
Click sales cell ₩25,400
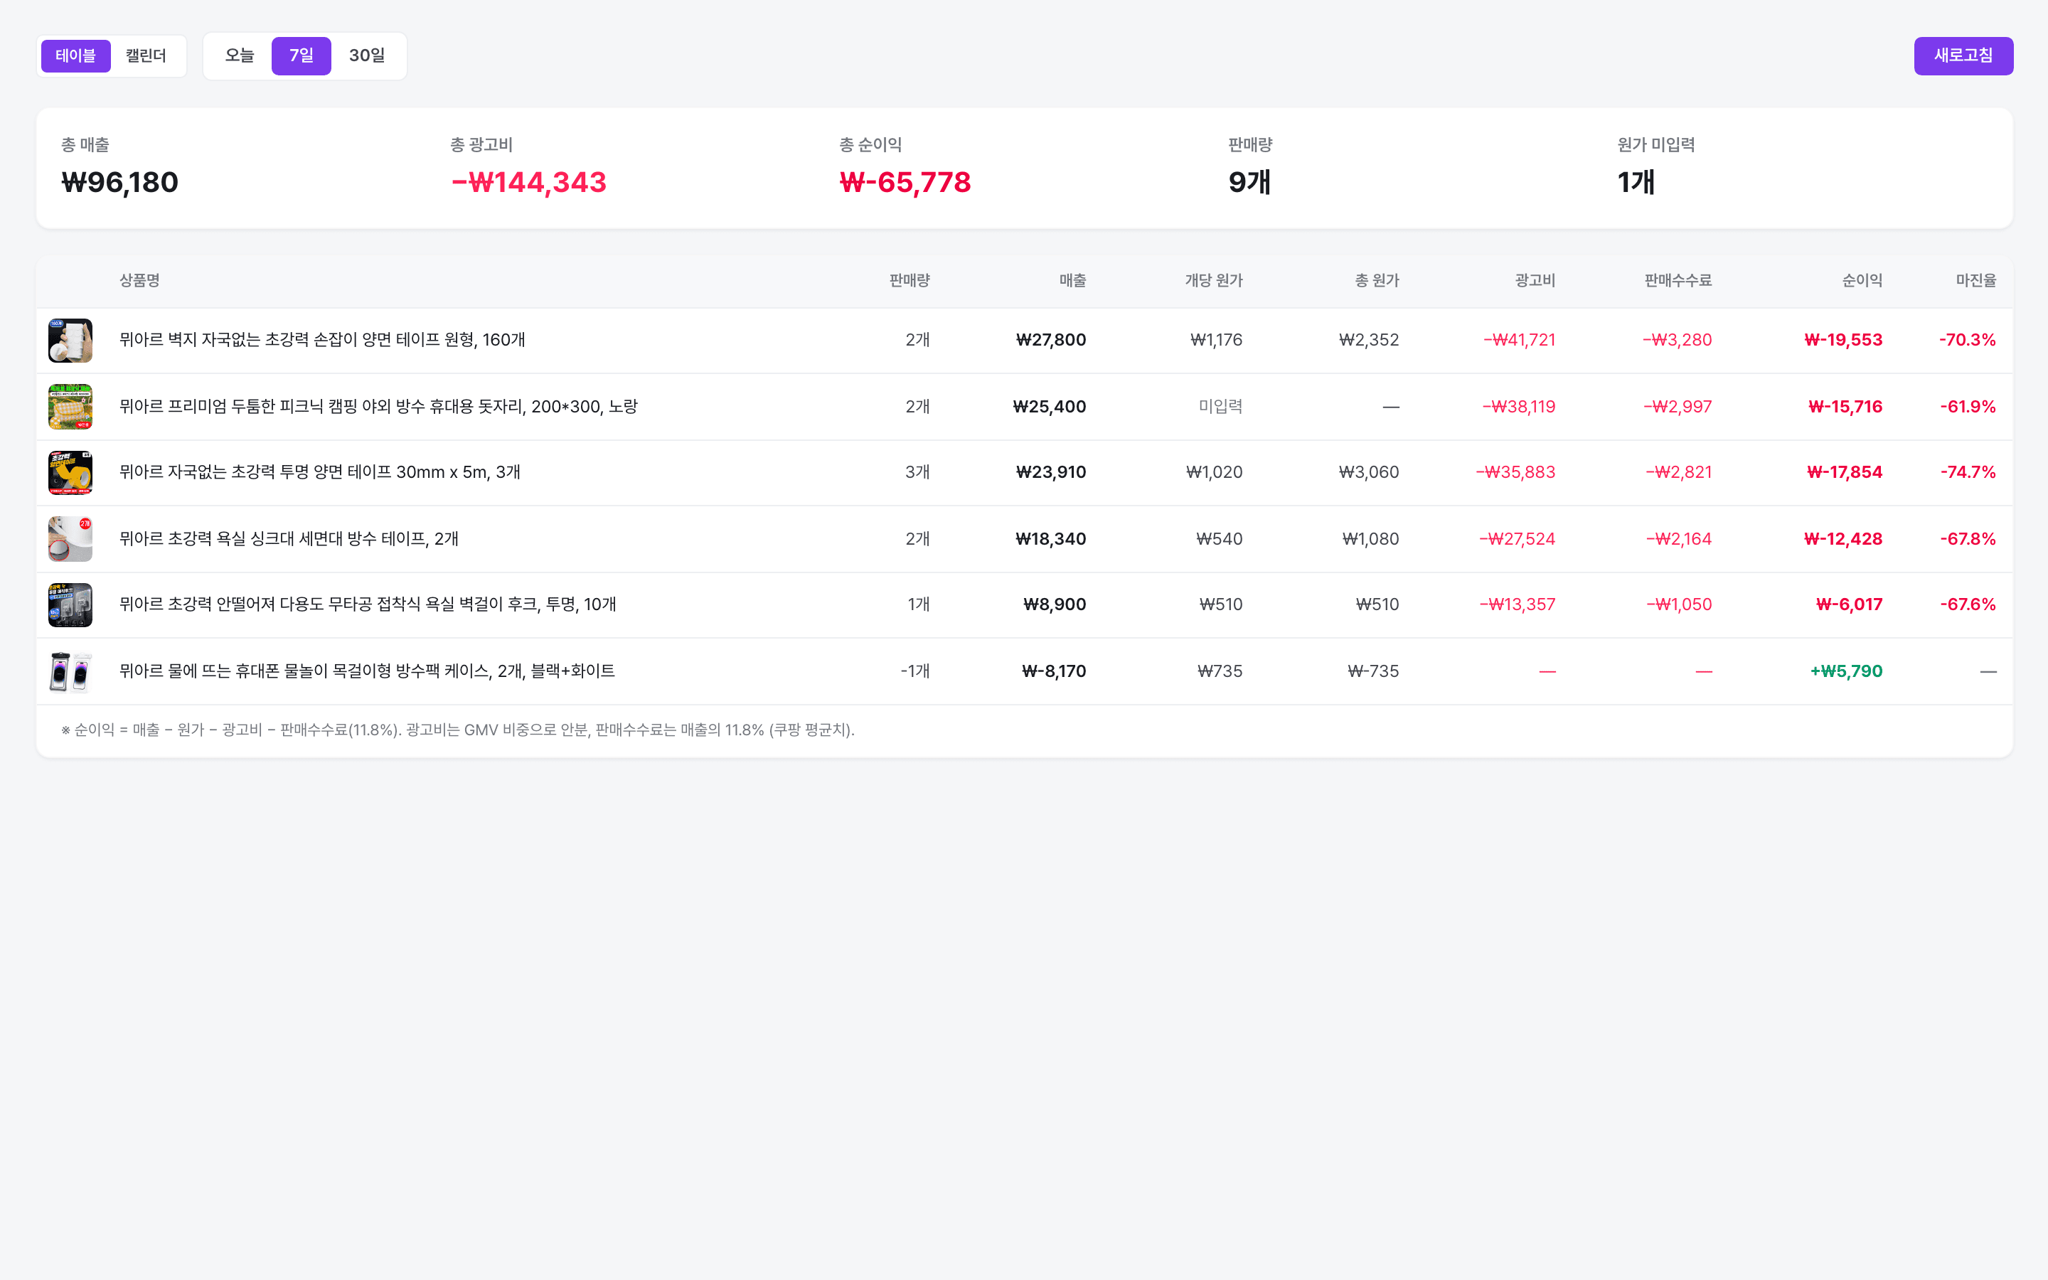click(x=1050, y=406)
